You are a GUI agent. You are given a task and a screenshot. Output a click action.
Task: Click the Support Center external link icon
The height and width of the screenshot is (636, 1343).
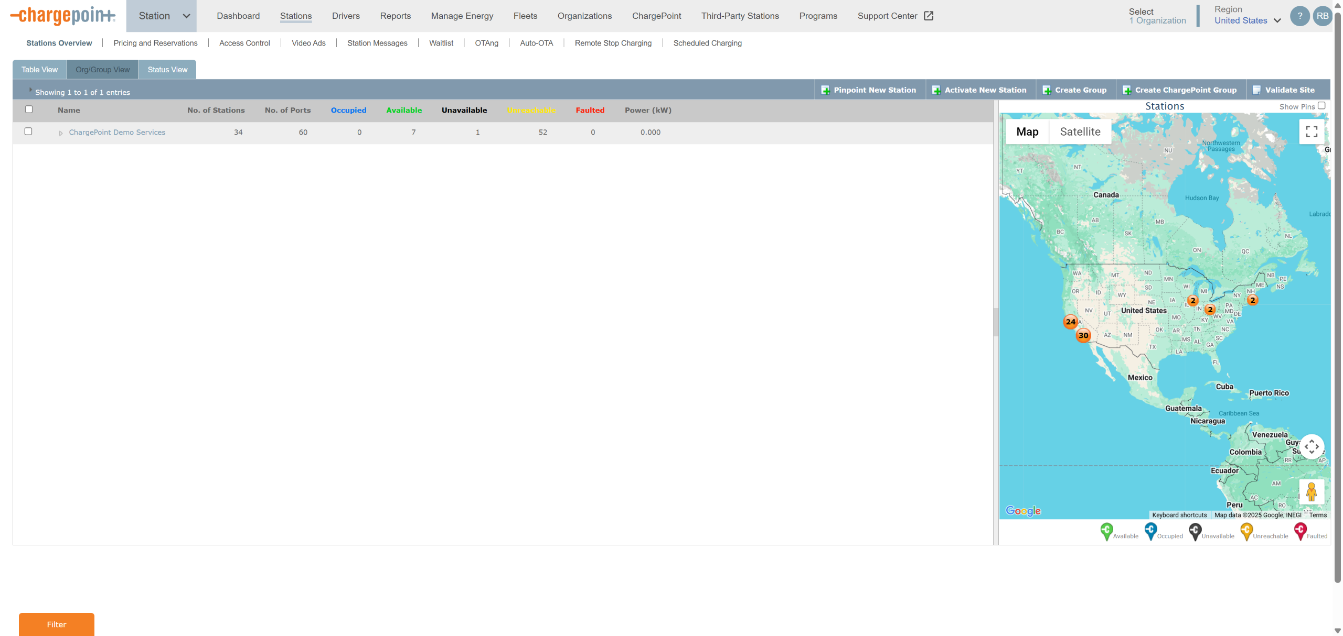[929, 16]
